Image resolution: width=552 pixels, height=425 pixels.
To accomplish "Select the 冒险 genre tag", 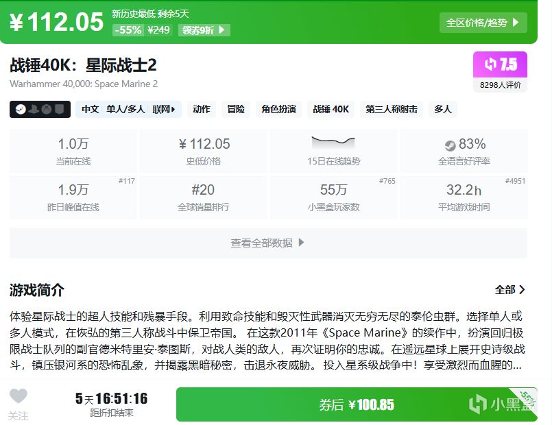I will (236, 110).
